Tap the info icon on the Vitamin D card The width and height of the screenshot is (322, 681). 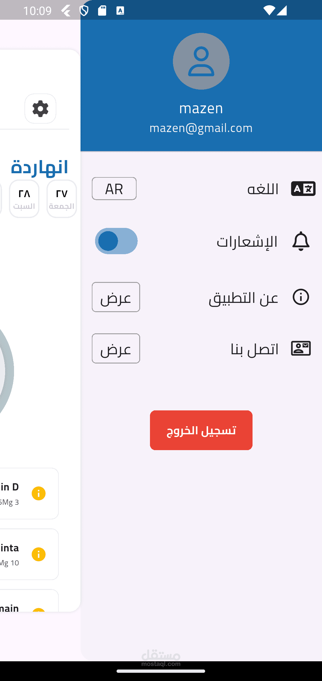pyautogui.click(x=38, y=493)
